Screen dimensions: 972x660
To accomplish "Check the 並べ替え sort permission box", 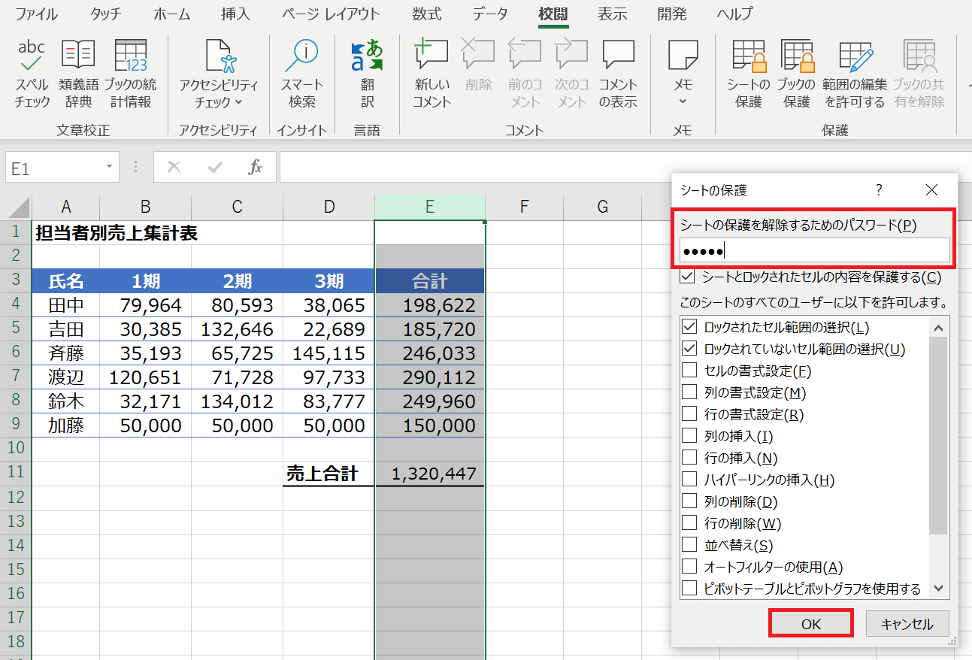I will (x=689, y=545).
